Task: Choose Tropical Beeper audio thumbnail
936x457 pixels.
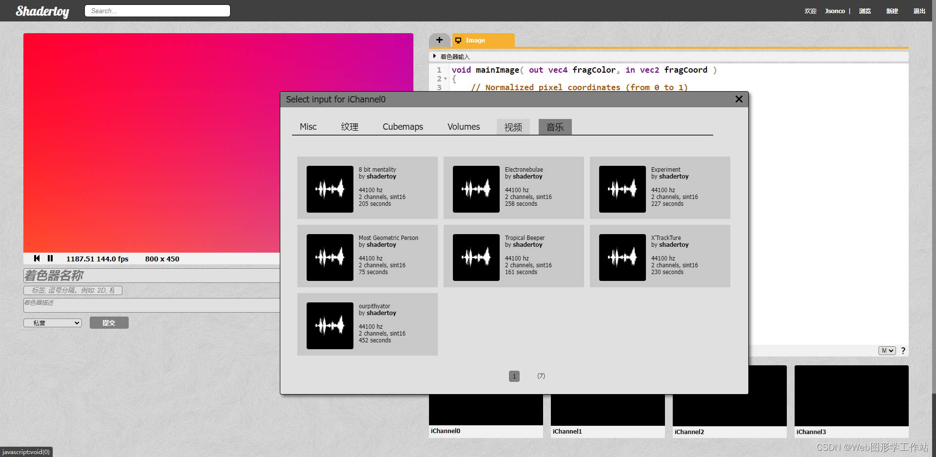Action: click(476, 258)
